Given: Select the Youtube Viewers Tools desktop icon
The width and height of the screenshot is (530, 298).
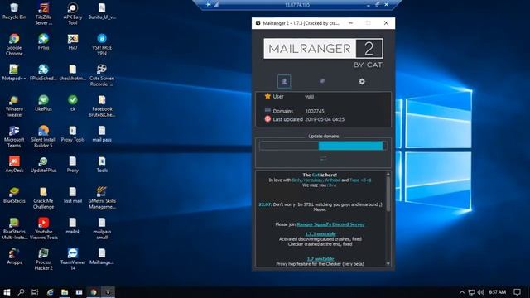Looking at the screenshot, I should pyautogui.click(x=43, y=228).
